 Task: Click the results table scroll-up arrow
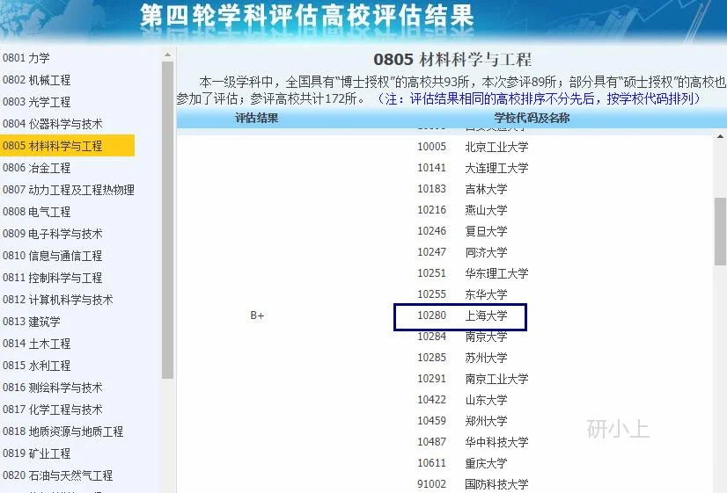tap(720, 136)
